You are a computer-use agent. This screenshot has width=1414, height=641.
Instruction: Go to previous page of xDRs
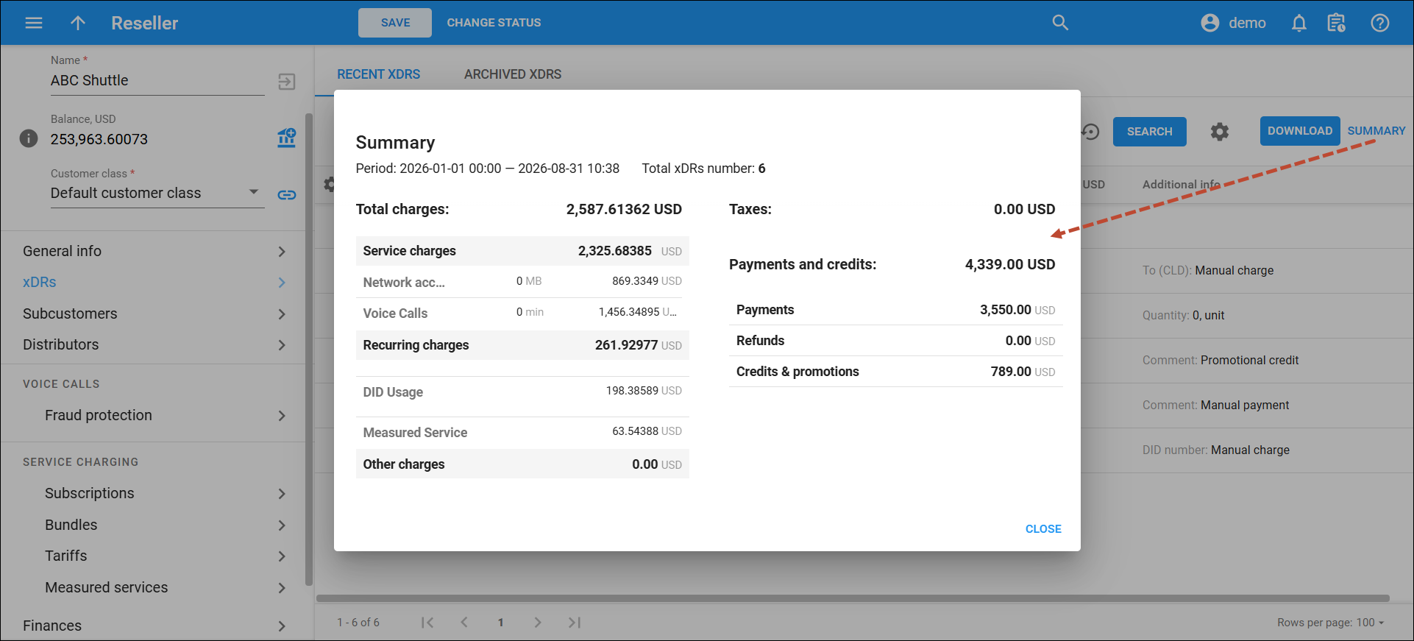coord(464,623)
